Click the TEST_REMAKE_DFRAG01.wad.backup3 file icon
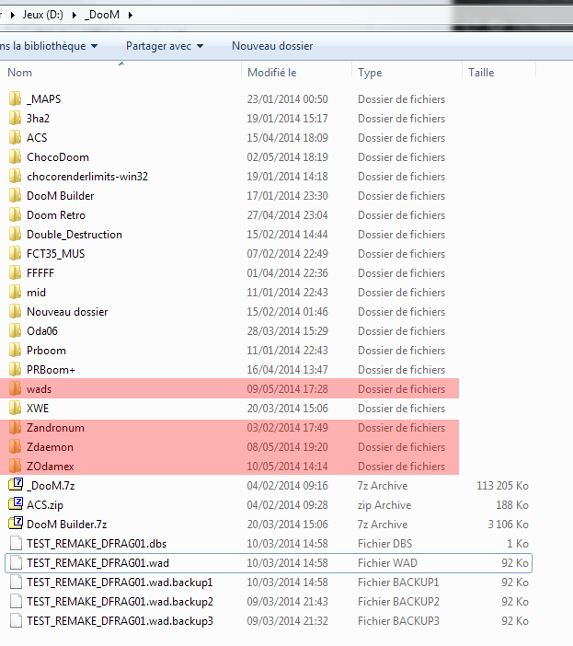573x646 pixels. (16, 621)
